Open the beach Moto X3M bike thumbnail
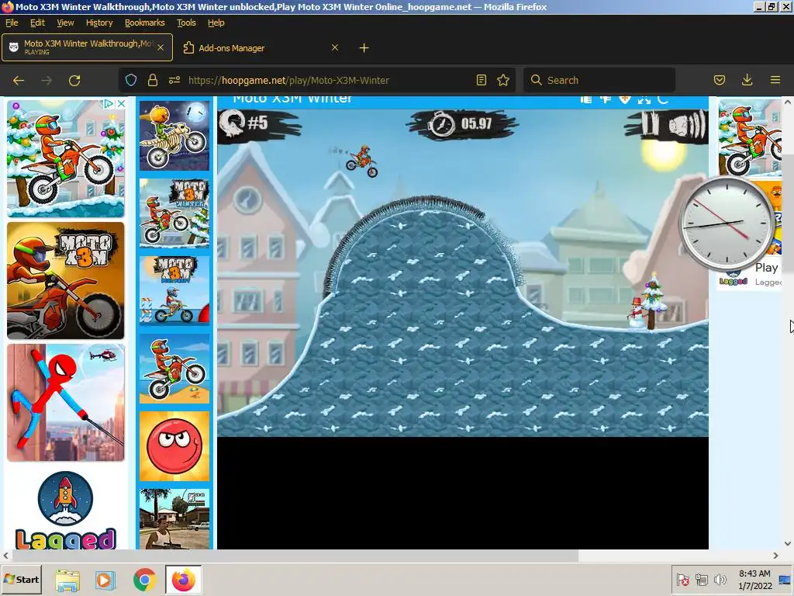 (174, 369)
